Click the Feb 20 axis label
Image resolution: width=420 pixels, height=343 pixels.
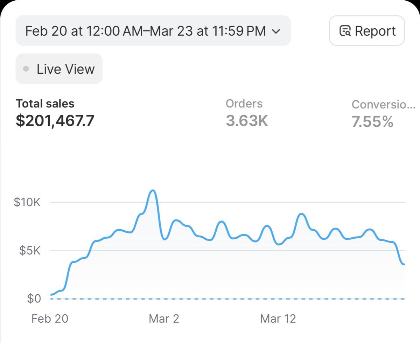tap(50, 318)
